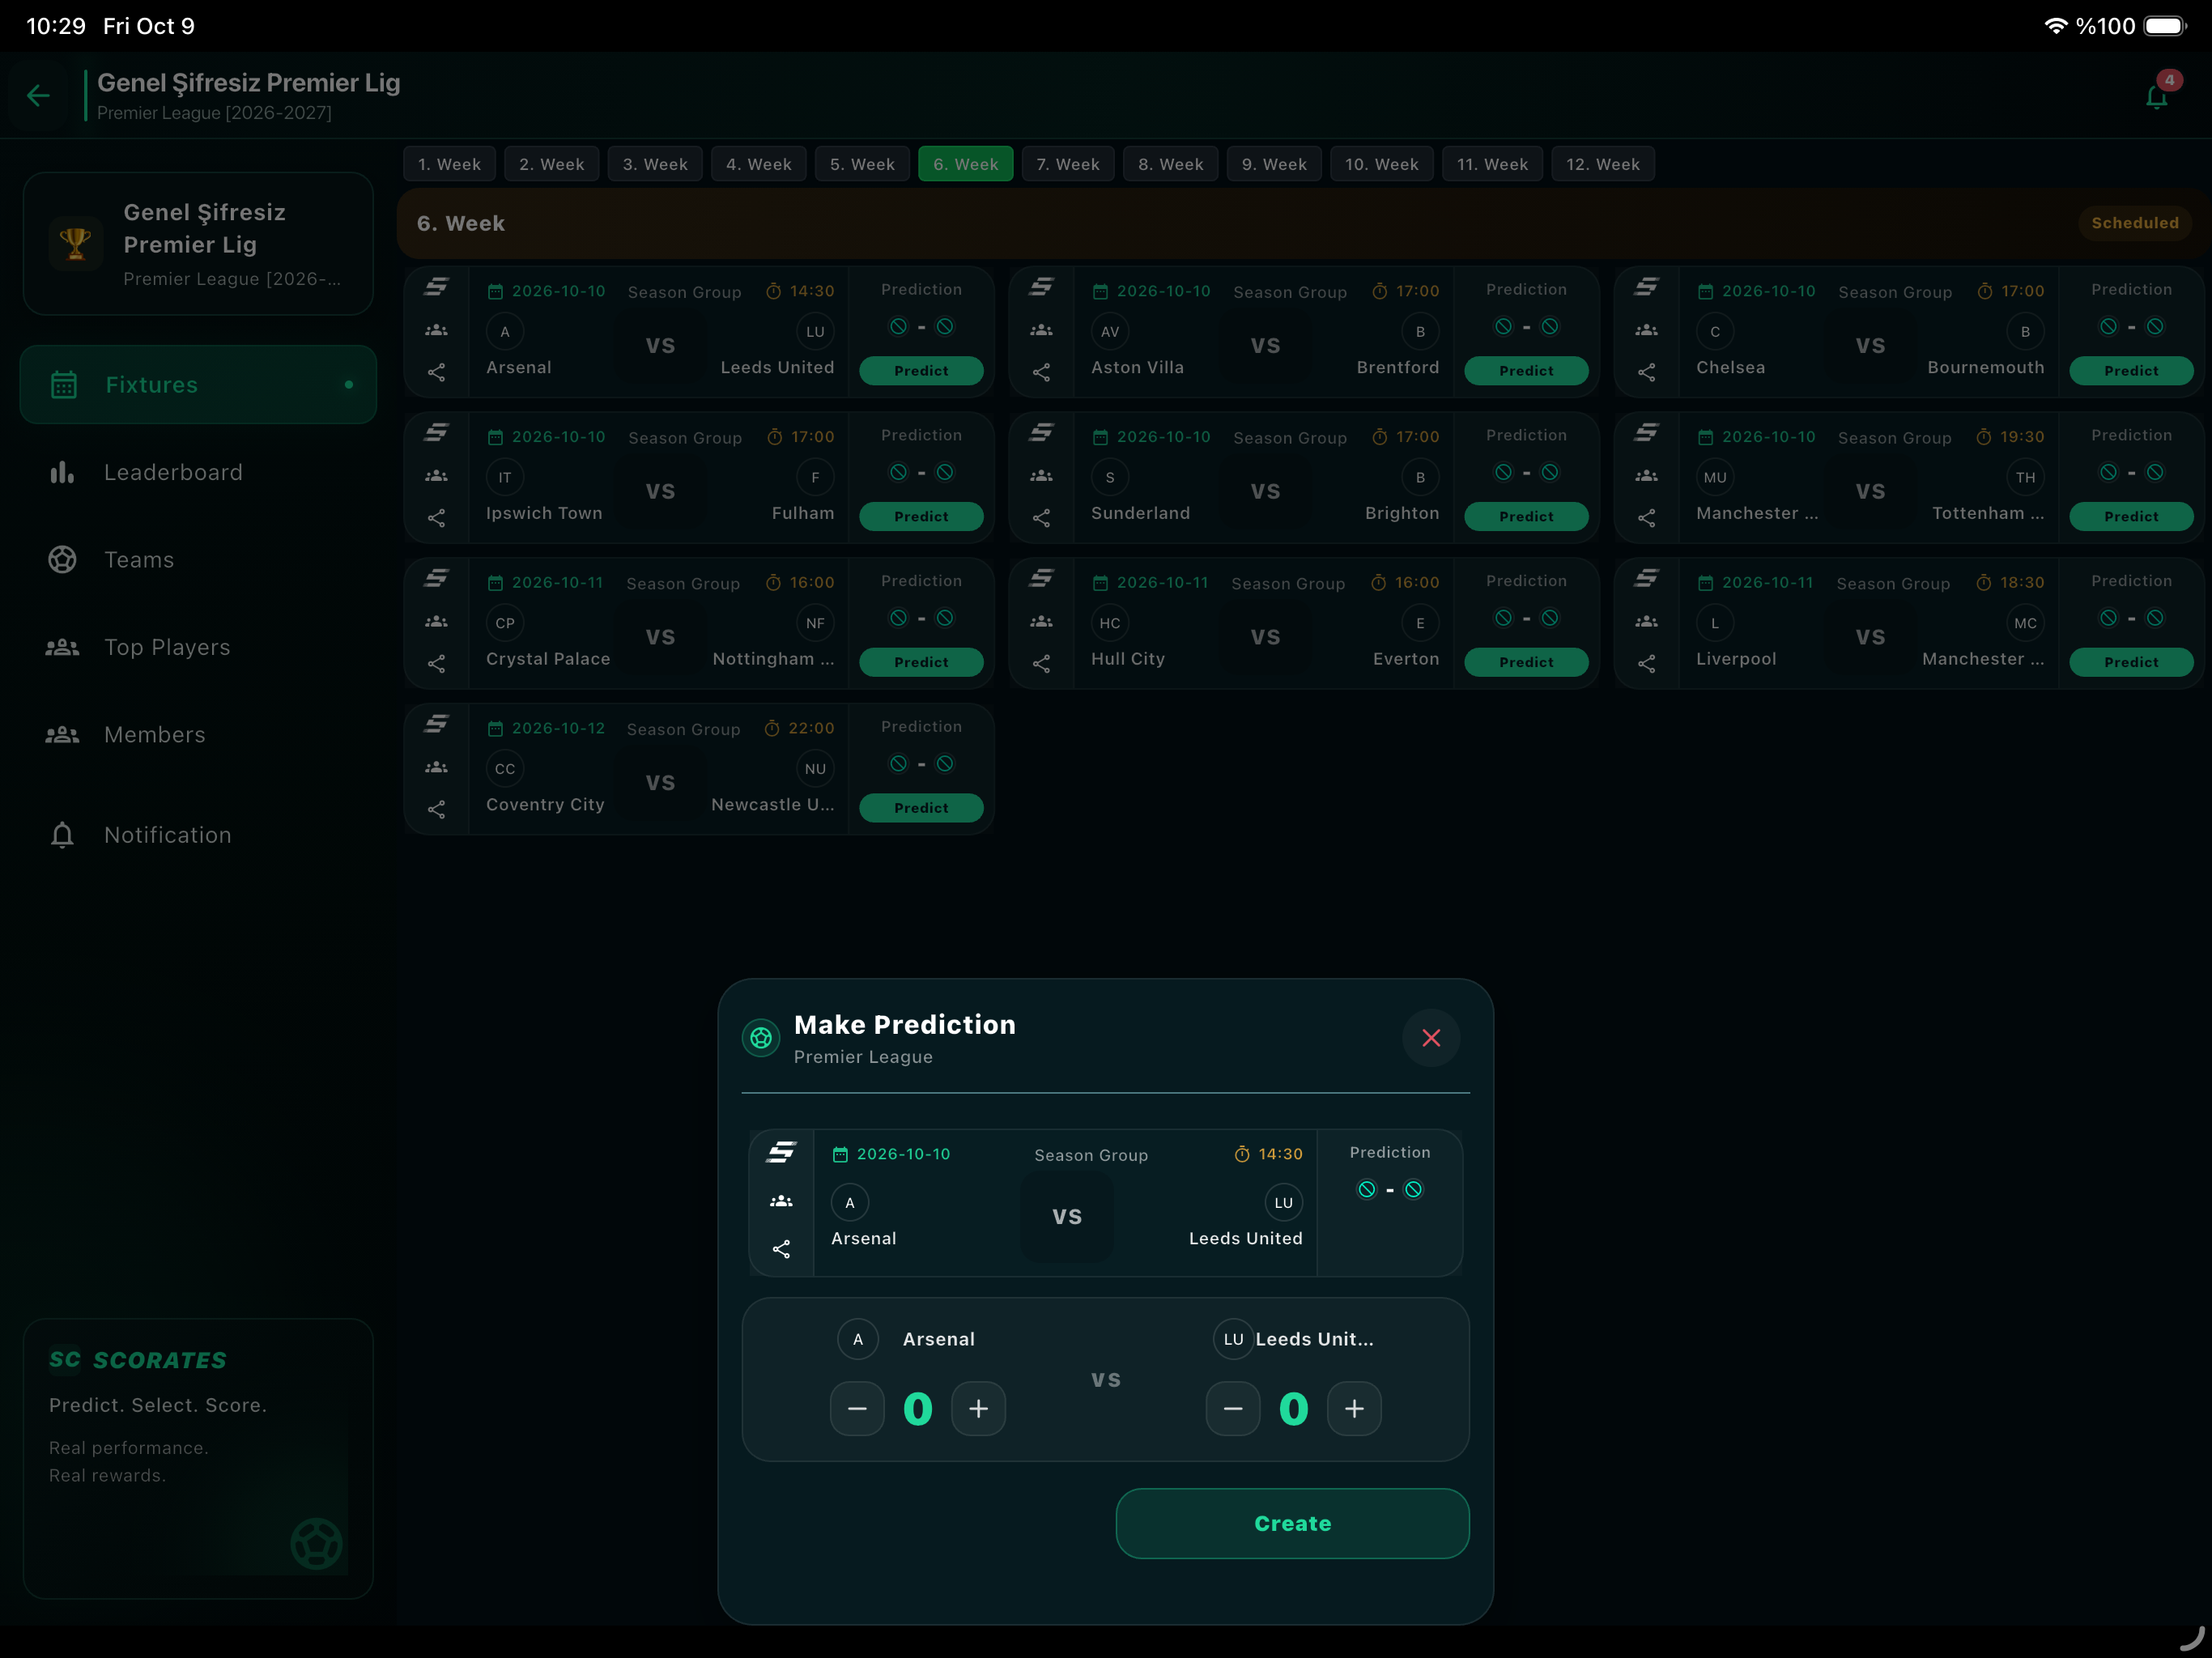This screenshot has width=2212, height=1658.
Task: Tap the football icon beside Make Prediction title
Action: click(761, 1038)
